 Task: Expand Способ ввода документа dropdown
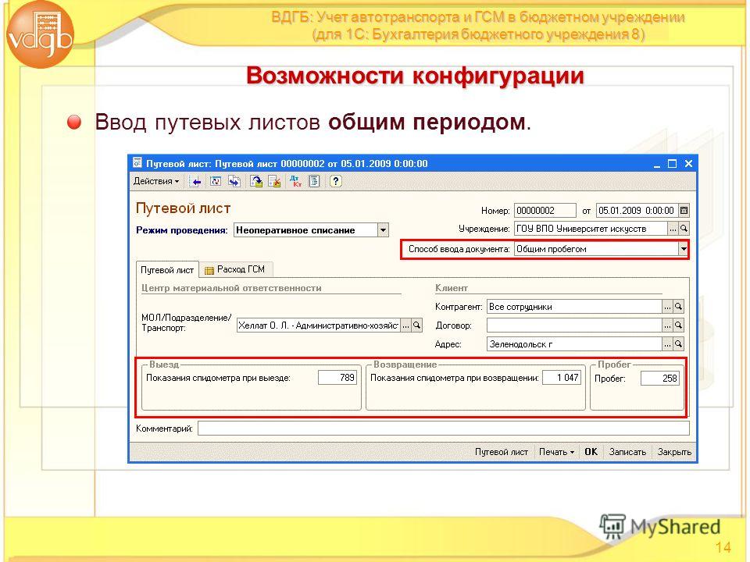pyautogui.click(x=684, y=249)
